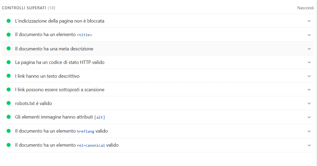Image resolution: width=317 pixels, height=166 pixels.
Task: Open 'I link possono essere sottoposti a scansione'
Action: (60, 90)
